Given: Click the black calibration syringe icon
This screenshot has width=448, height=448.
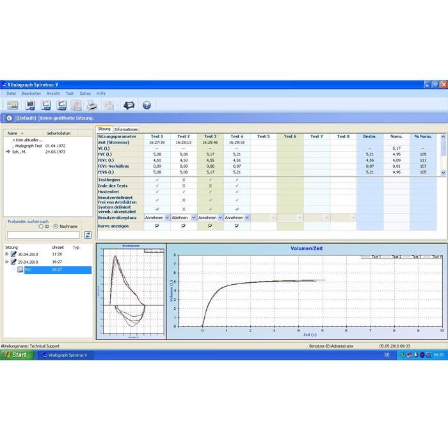Looking at the screenshot, I should 129,105.
